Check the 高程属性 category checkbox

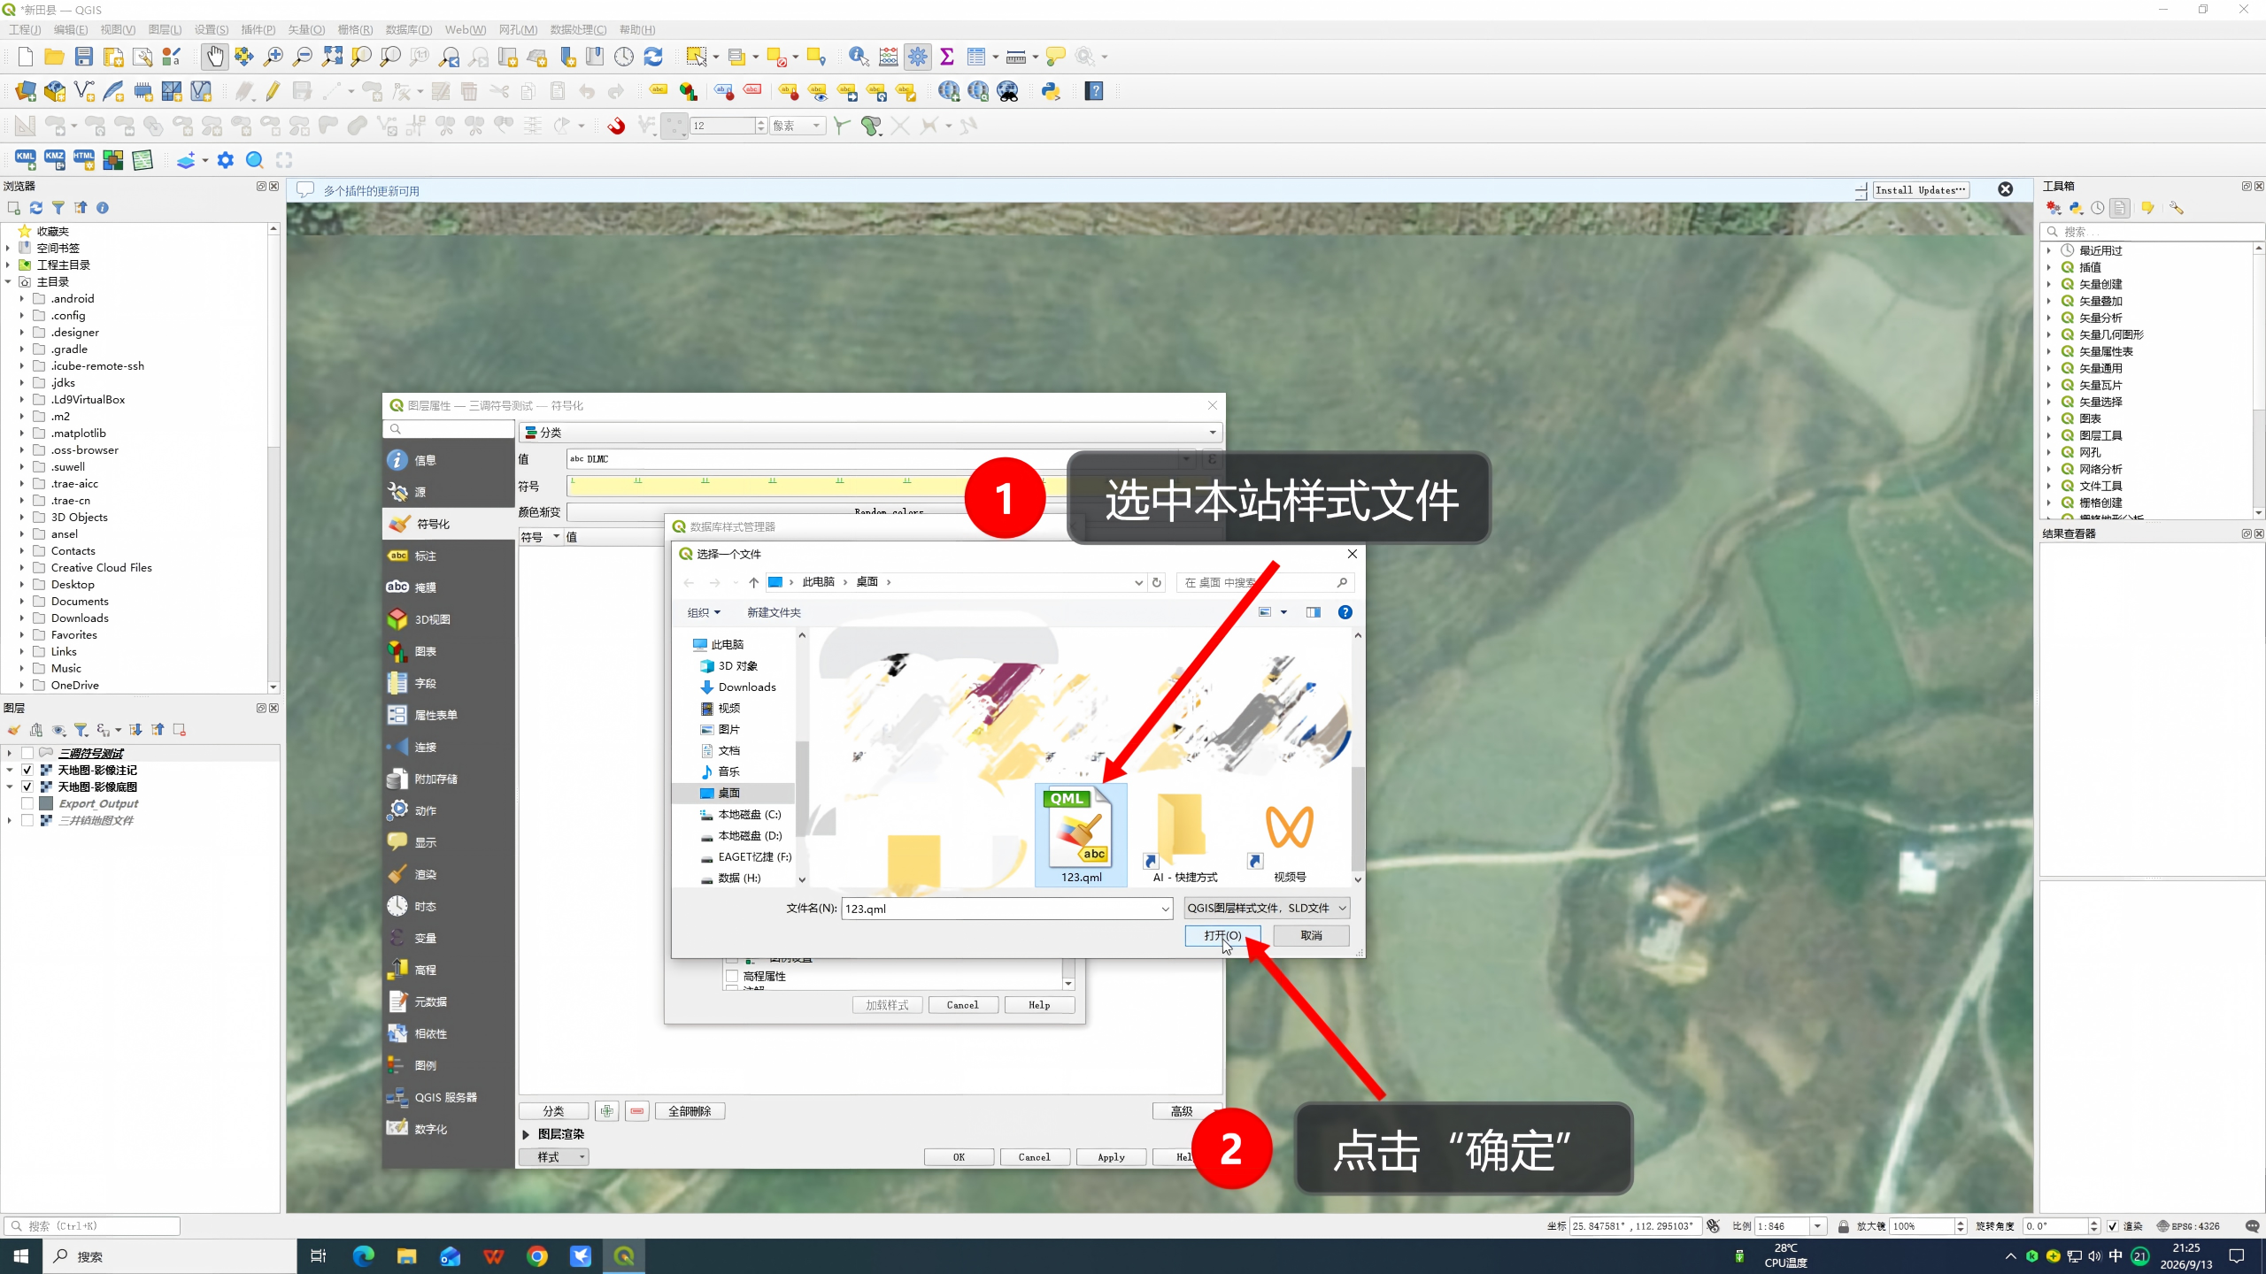coord(732,976)
